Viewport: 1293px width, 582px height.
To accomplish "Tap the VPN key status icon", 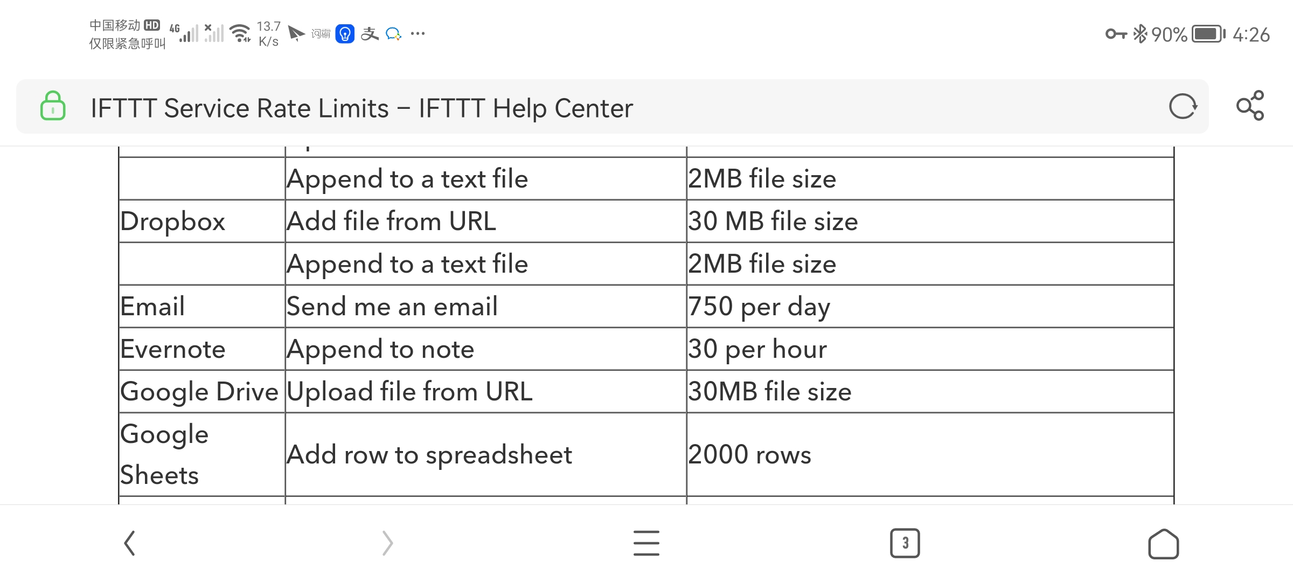I will pyautogui.click(x=1116, y=34).
